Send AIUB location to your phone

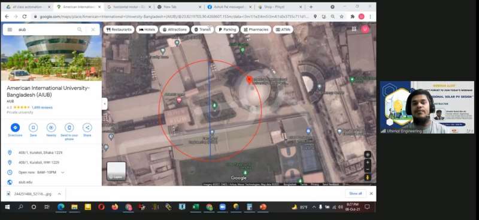click(x=69, y=128)
